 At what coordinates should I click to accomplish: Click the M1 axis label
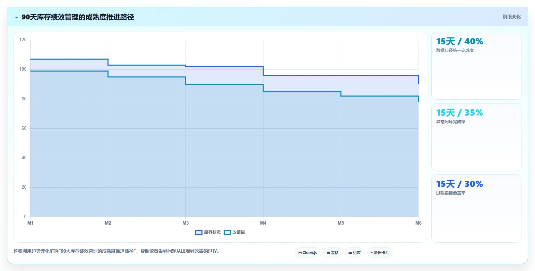click(31, 223)
